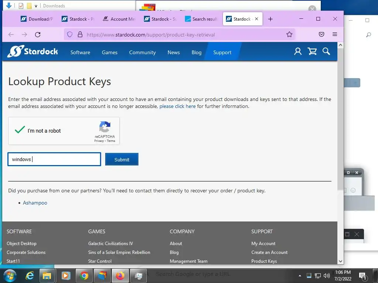378x283 pixels.
Task: Show hidden tray icons arrow
Action: pyautogui.click(x=300, y=276)
